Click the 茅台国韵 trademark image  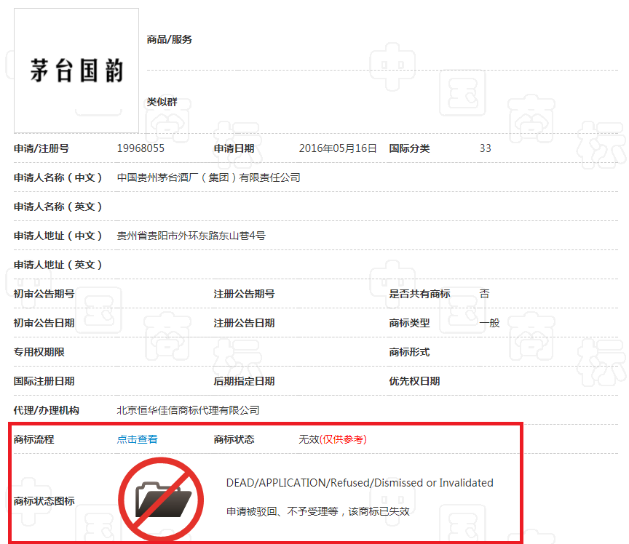76,71
